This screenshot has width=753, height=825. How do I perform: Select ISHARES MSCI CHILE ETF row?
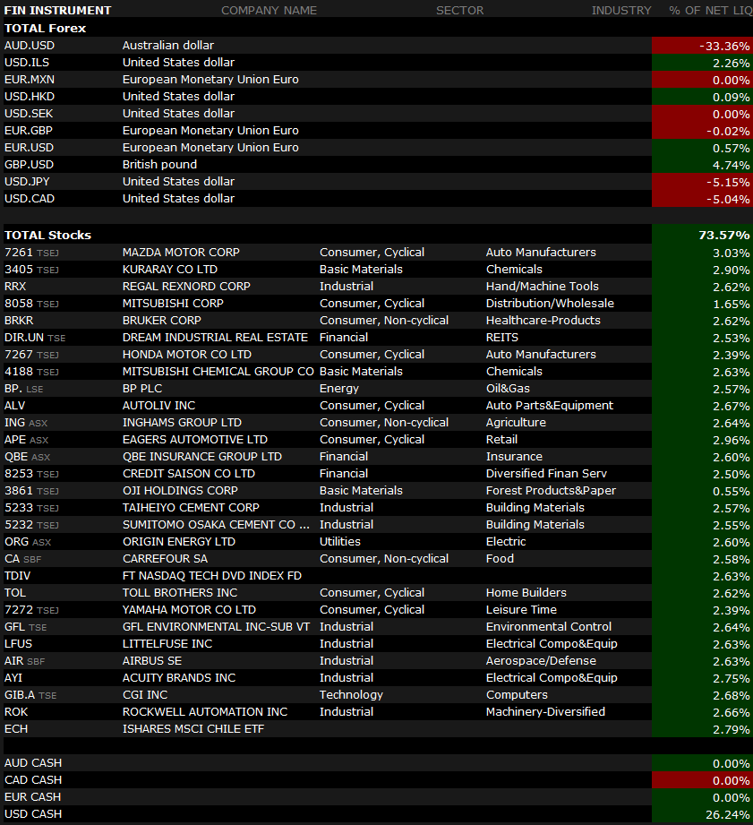click(x=376, y=729)
